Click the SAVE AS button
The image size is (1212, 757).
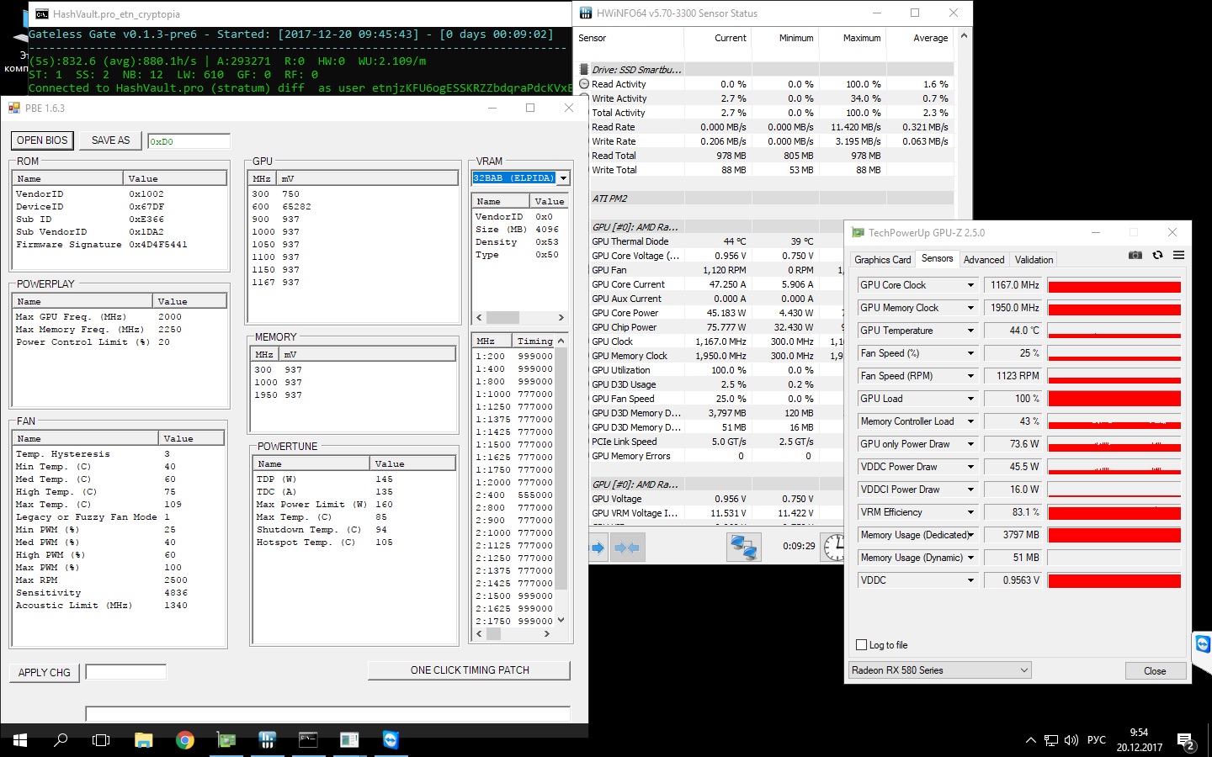[x=110, y=140]
